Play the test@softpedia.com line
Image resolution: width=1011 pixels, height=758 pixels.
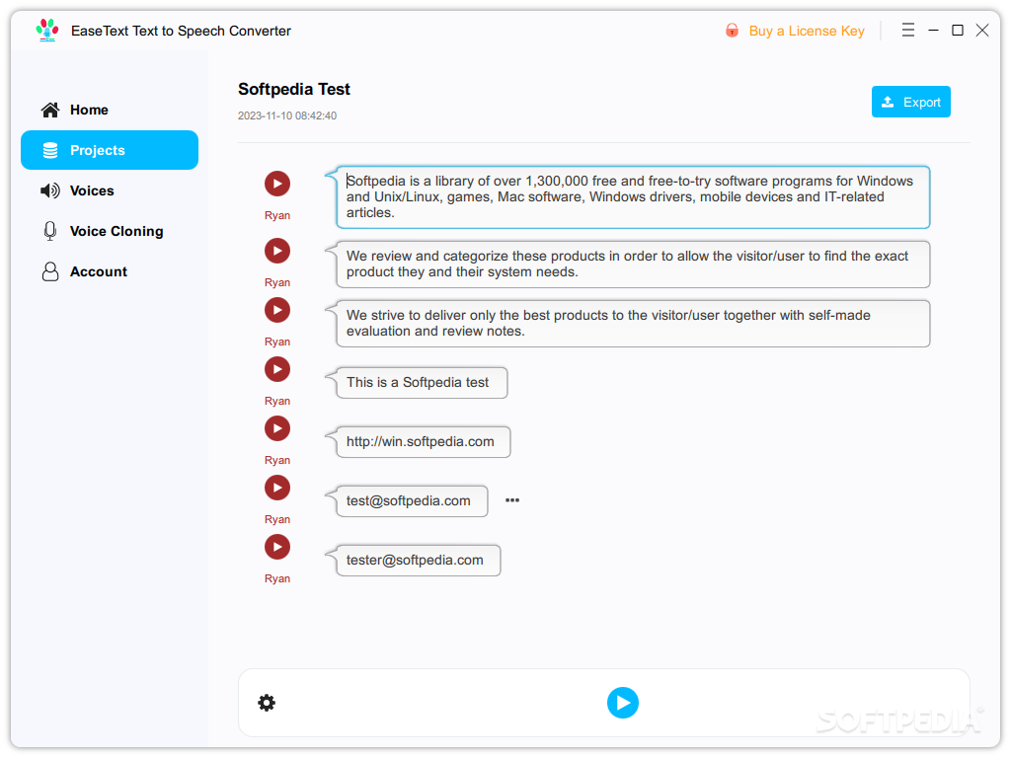tap(277, 488)
